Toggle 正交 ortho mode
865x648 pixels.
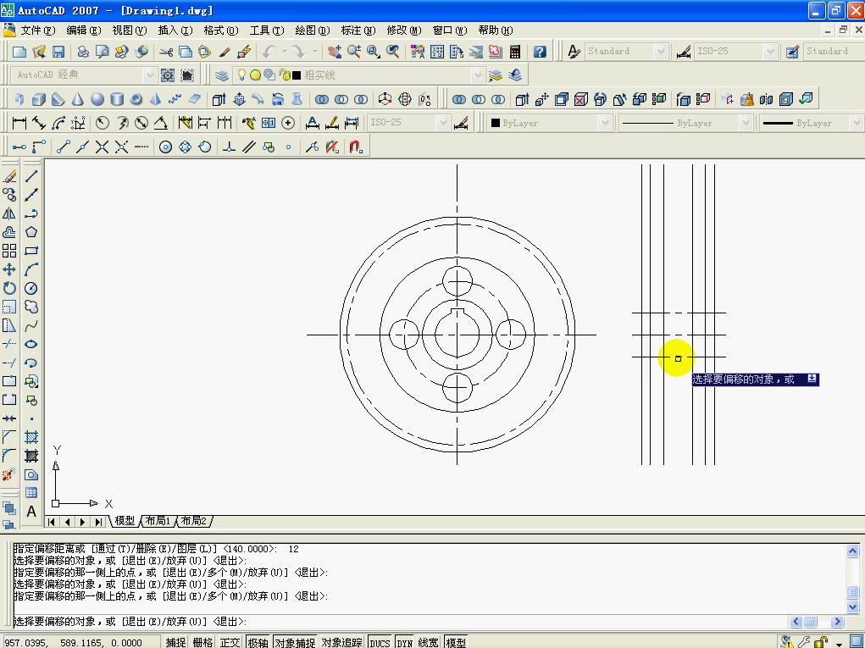pos(230,642)
